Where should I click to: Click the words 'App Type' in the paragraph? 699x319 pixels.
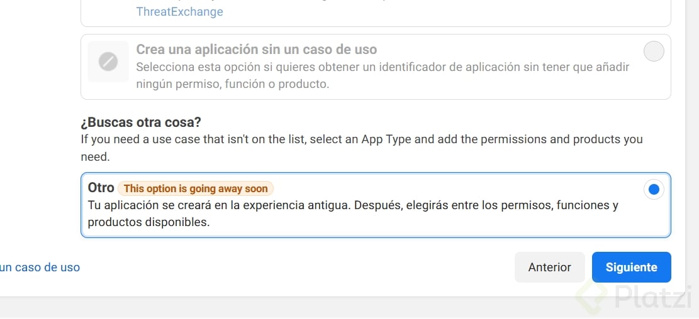tap(386, 139)
